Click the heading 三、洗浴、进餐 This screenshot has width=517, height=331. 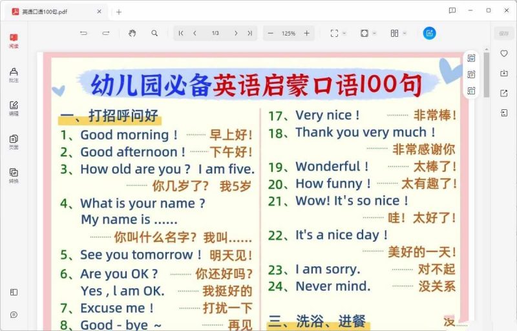[317, 321]
